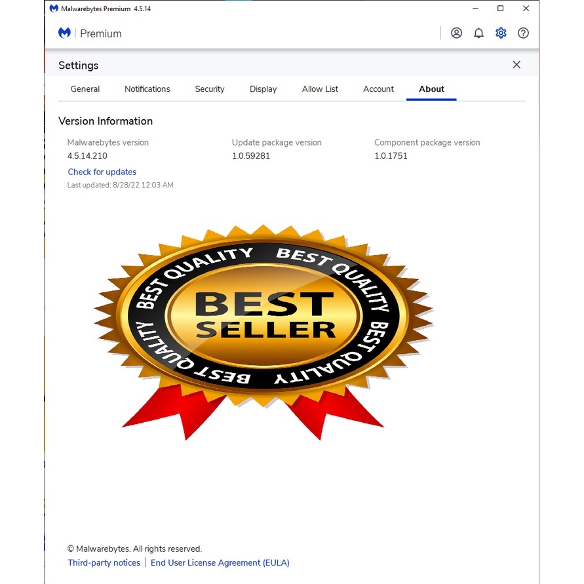Close the Settings panel
584x584 pixels.
[x=516, y=65]
